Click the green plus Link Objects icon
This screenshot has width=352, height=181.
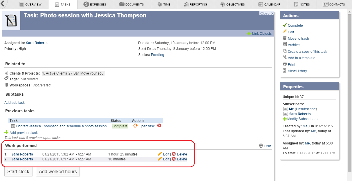249,34
